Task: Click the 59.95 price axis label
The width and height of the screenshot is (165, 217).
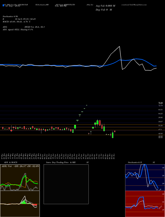Action: coord(161,117)
